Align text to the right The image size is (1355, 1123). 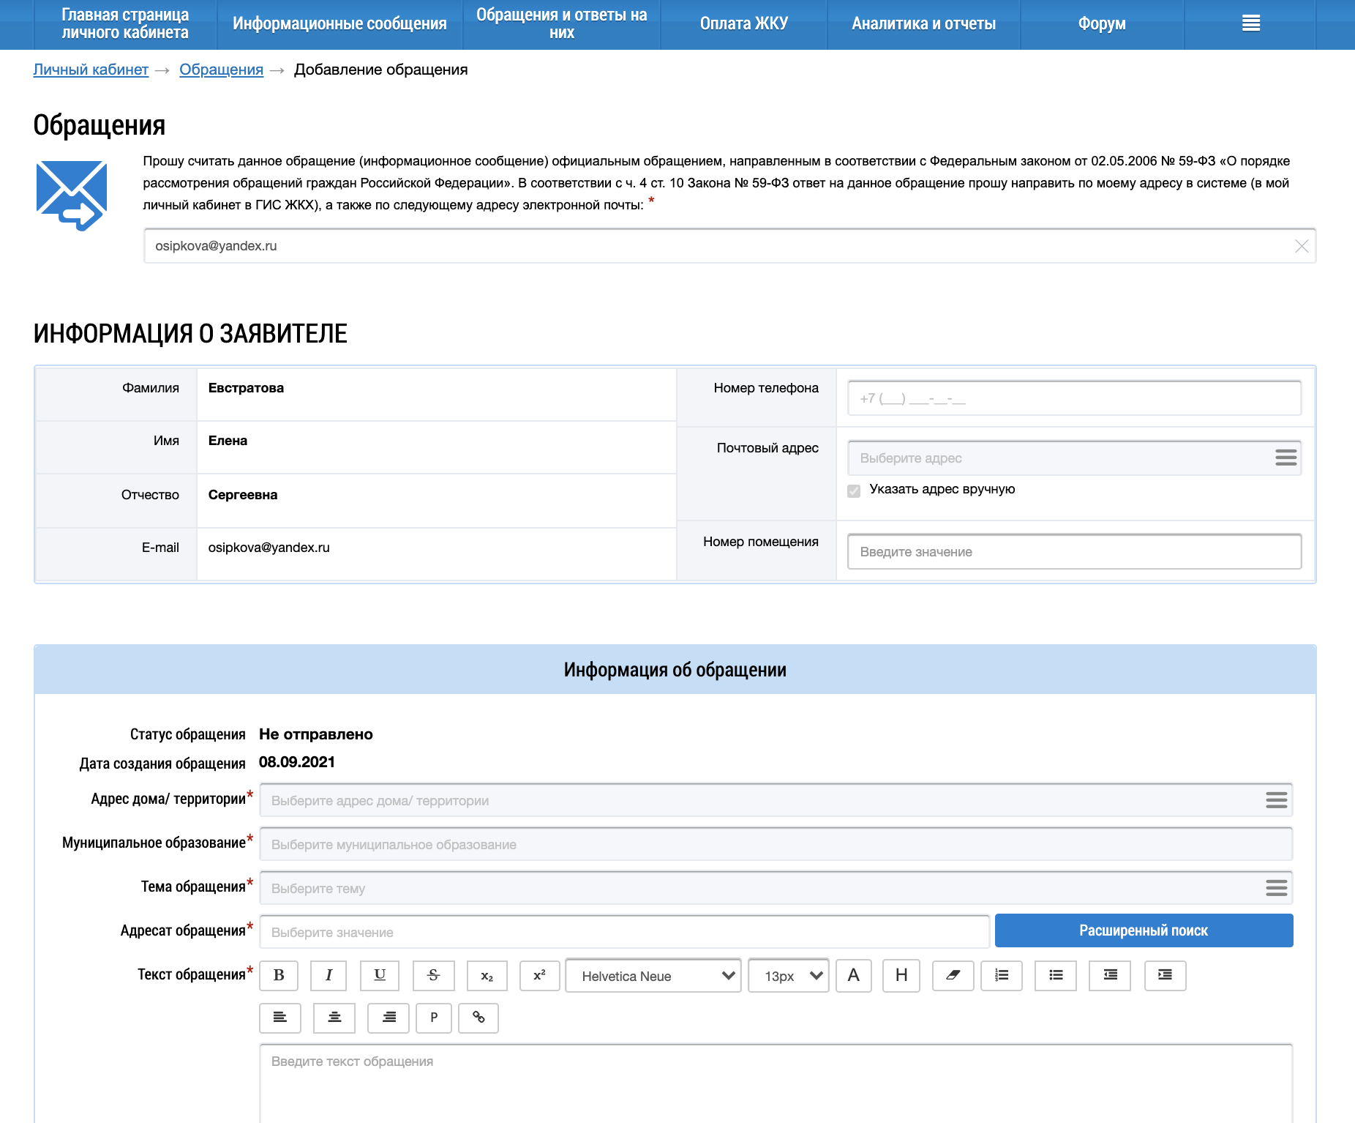(389, 1018)
